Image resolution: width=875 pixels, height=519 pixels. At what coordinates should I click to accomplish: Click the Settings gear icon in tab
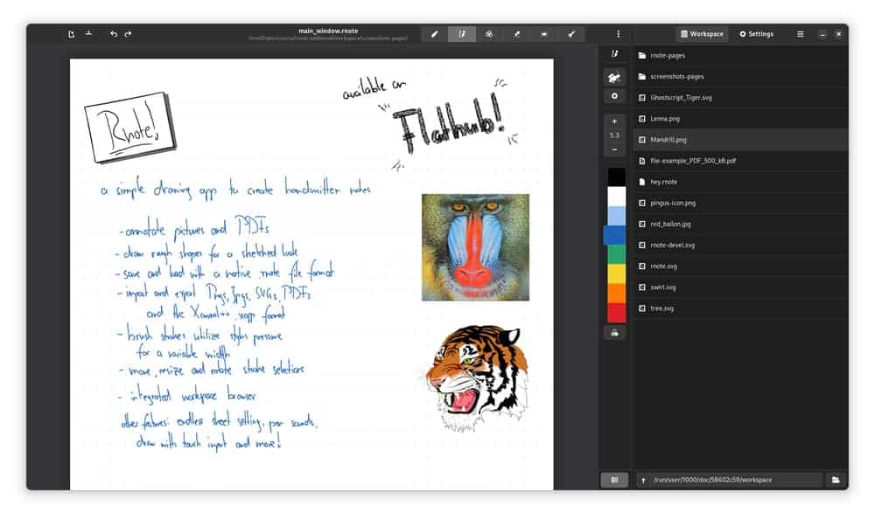click(x=743, y=34)
